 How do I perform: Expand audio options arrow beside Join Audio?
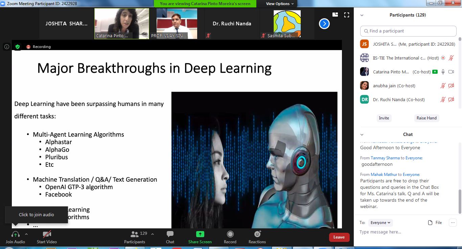click(26, 234)
